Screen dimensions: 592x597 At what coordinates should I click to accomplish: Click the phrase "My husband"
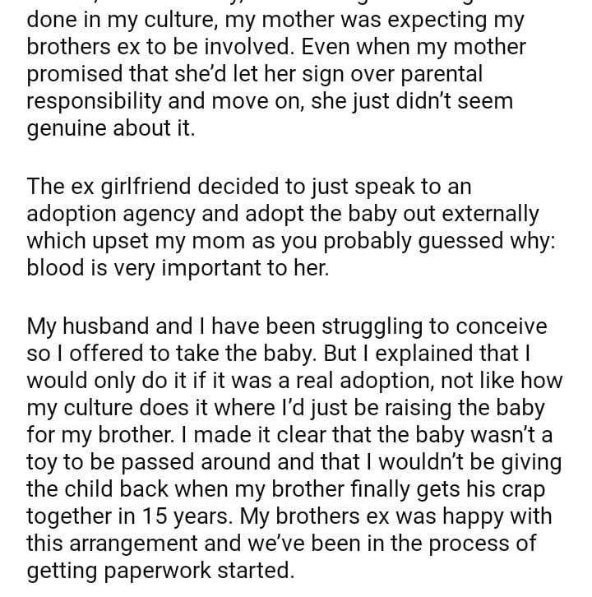tap(88, 326)
